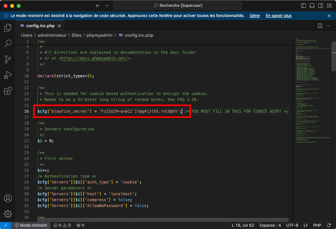Open the Accounts menu icon

tap(8, 199)
